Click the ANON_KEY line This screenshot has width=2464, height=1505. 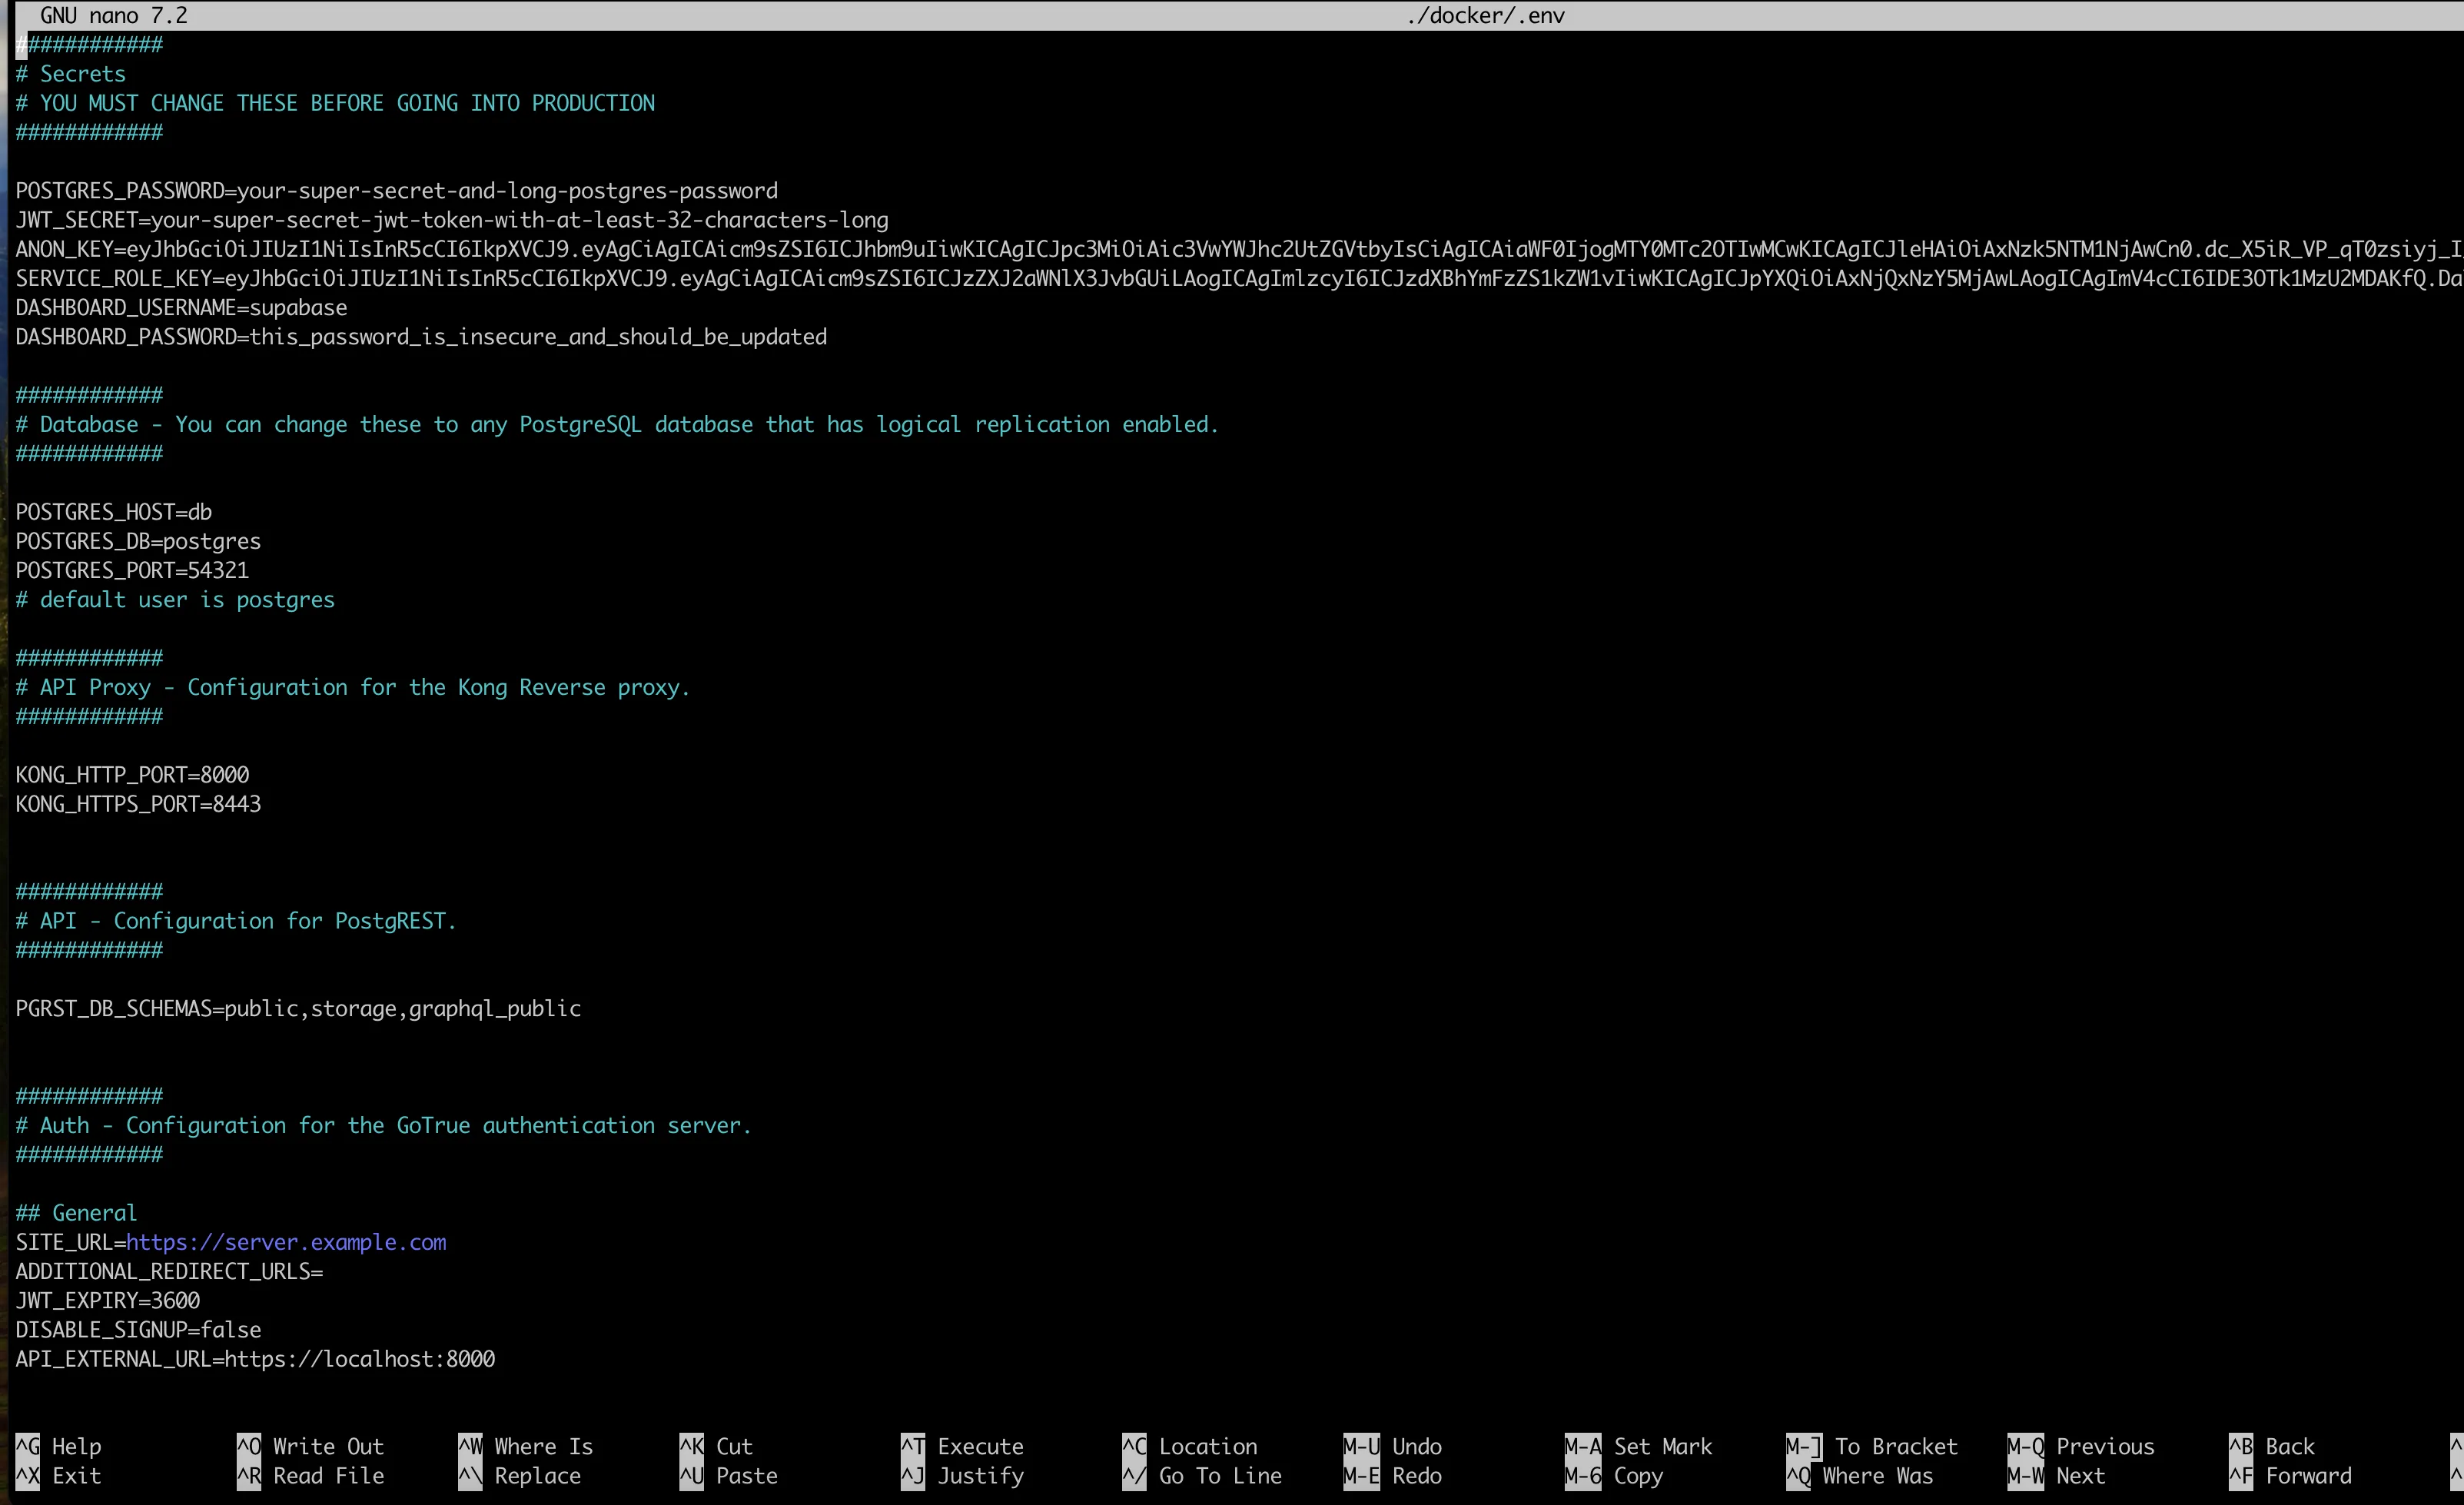point(1239,248)
